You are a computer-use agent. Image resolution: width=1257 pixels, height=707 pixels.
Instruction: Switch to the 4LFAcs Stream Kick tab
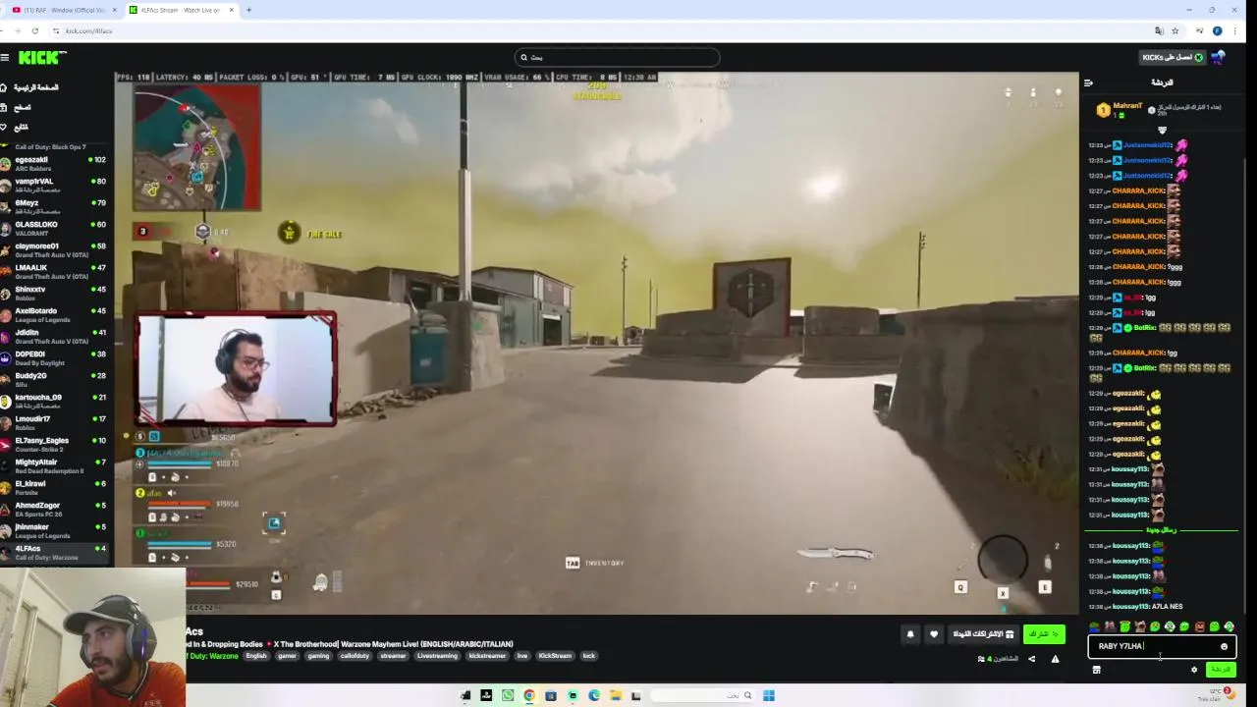click(x=181, y=10)
